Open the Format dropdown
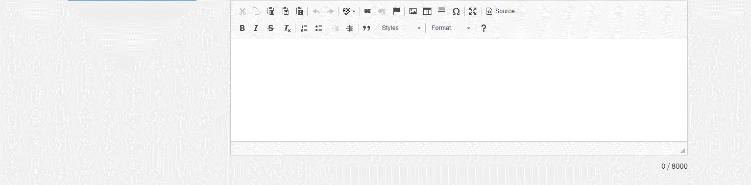The height and width of the screenshot is (185, 751). pos(451,28)
